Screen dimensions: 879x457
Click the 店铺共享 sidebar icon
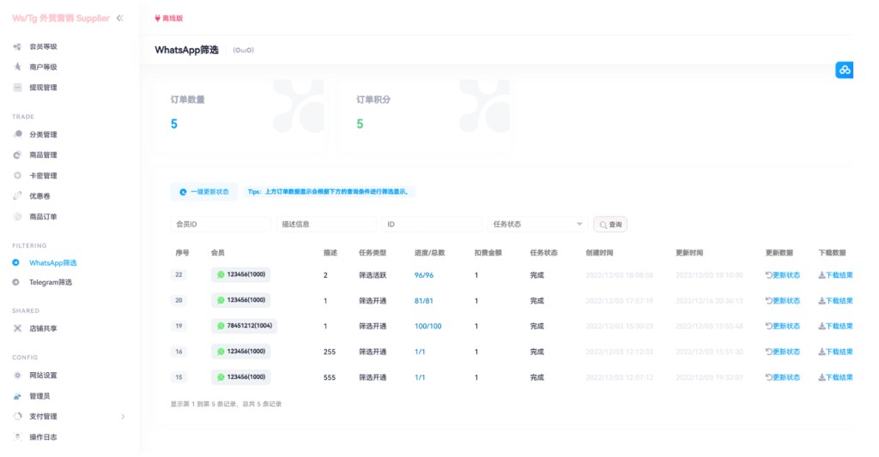point(17,328)
